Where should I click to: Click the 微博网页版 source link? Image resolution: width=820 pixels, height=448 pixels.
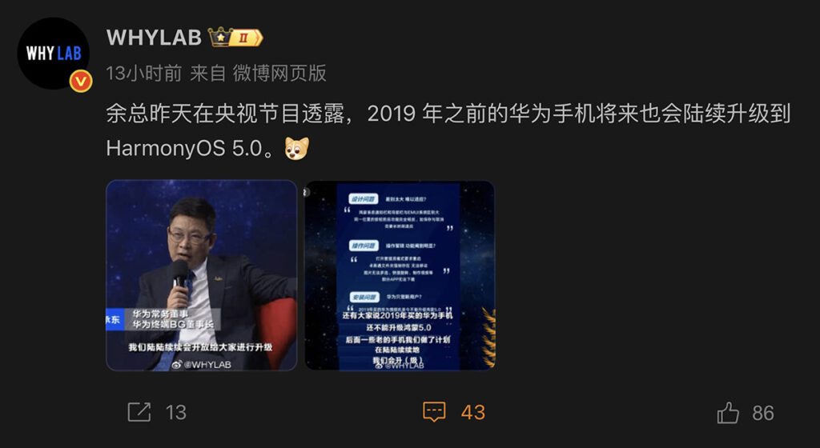279,73
